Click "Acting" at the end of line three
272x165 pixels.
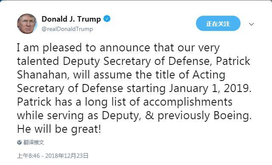(x=209, y=75)
